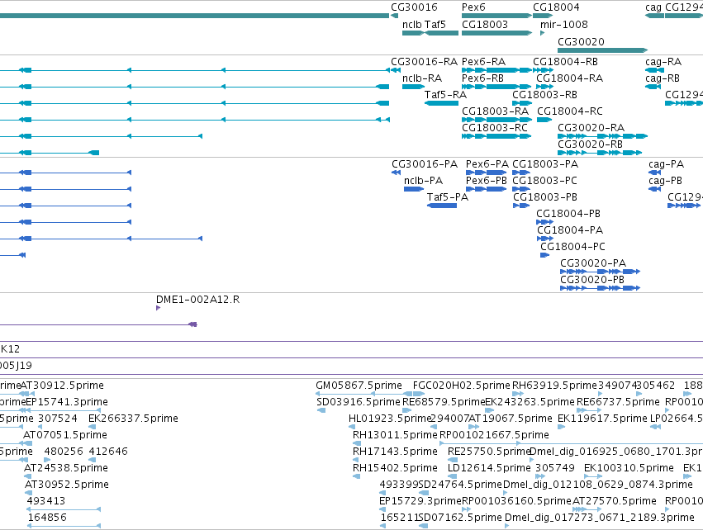The height and width of the screenshot is (530, 703).
Task: Click the AT27570.5prime EST label
Action: (615, 501)
